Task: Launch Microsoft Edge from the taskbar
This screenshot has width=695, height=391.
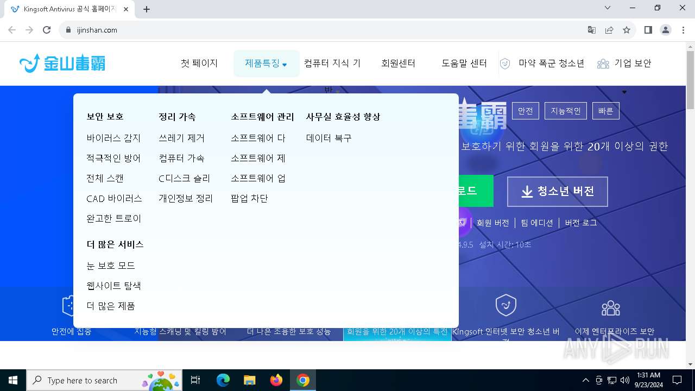Action: click(x=223, y=380)
